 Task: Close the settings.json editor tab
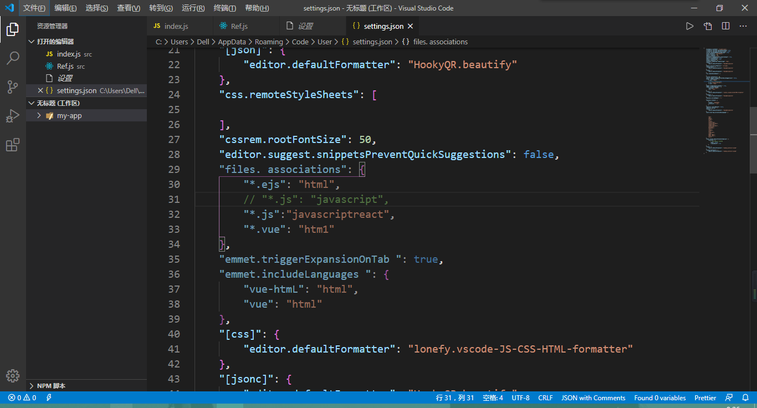click(410, 26)
